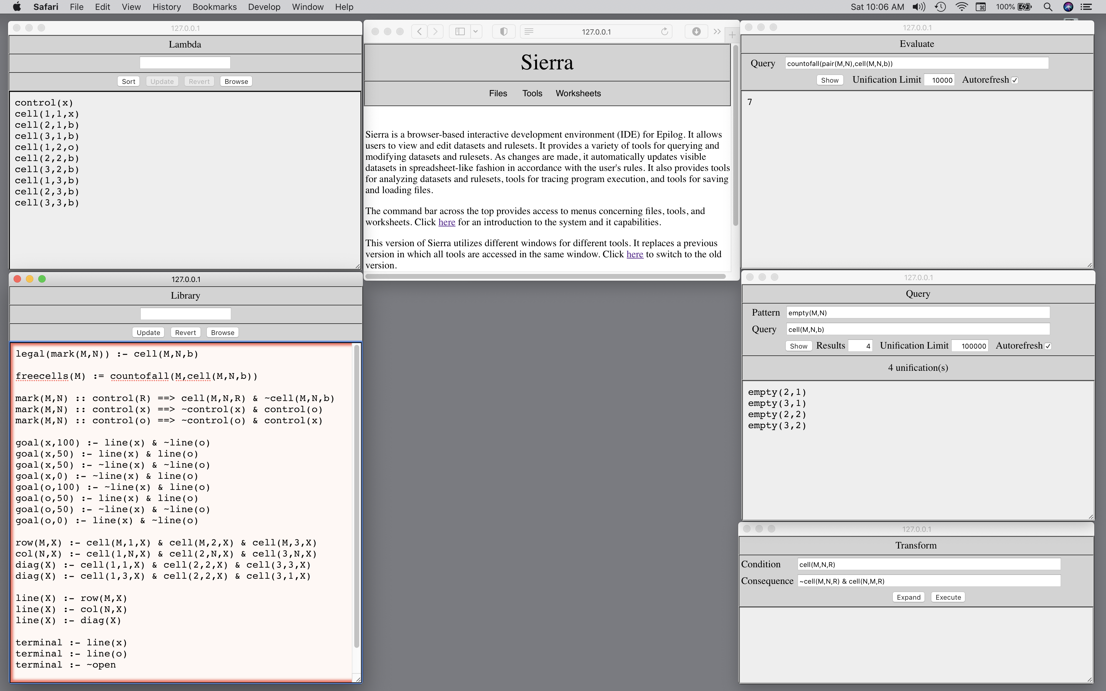Open the sidebar options dropdown chevron
This screenshot has height=691, width=1106.
tap(476, 31)
